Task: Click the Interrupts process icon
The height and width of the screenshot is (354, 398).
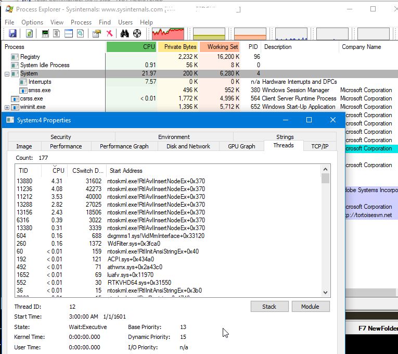Action: [x=23, y=82]
